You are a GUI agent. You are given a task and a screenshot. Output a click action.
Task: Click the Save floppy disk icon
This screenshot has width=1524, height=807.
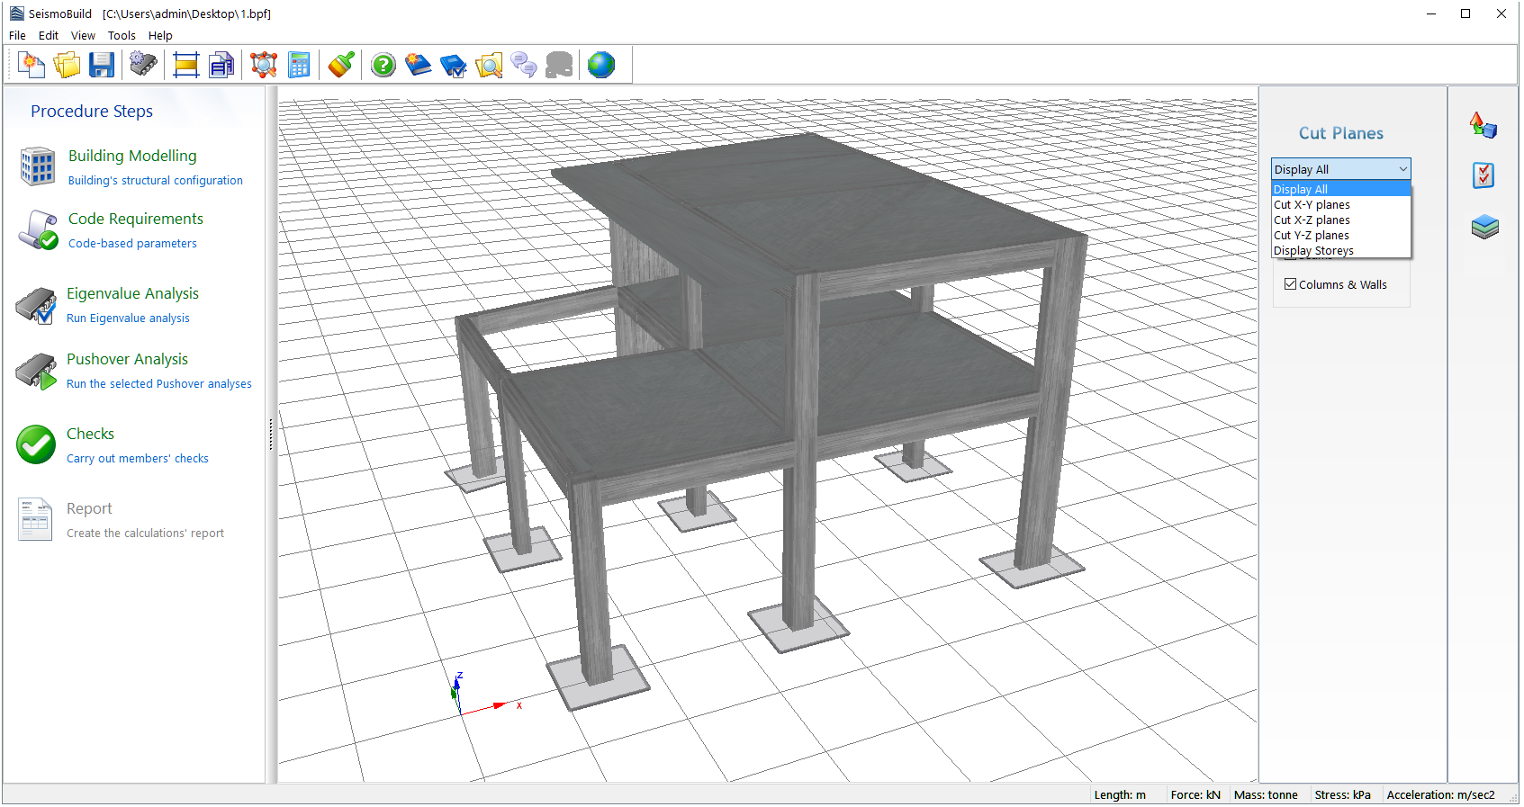click(102, 65)
